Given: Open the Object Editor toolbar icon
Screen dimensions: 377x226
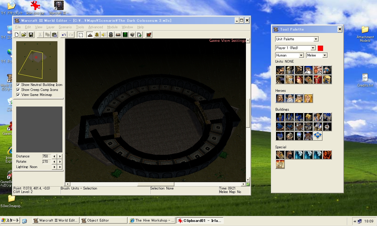Looking at the screenshot, I should tap(111, 35).
